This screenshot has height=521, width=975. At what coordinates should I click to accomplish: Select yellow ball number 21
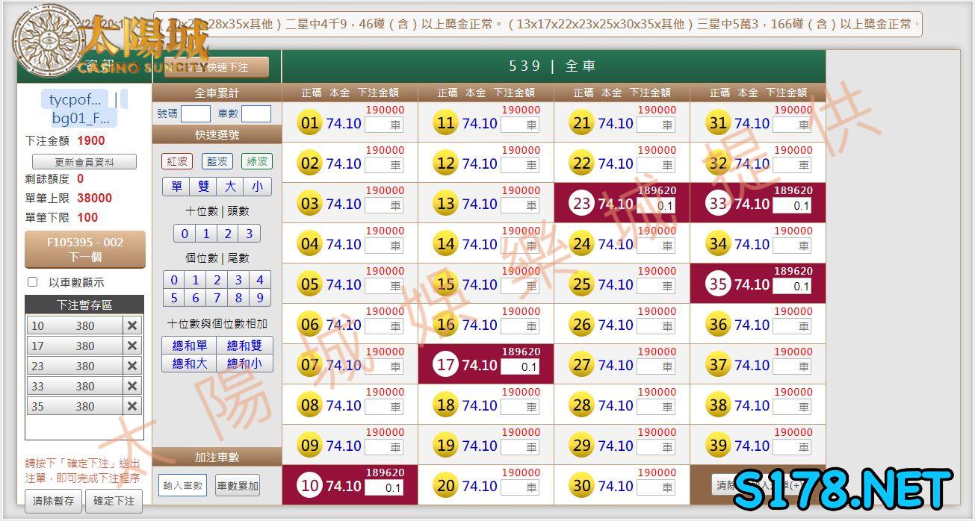click(x=581, y=123)
